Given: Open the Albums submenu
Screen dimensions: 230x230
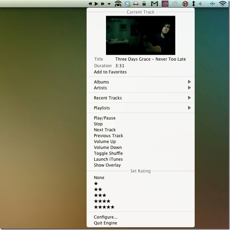Looking at the screenshot, I should [x=140, y=82].
